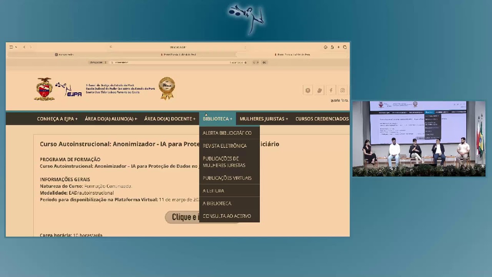Open the Instagram icon in header
492x277 pixels.
342,90
